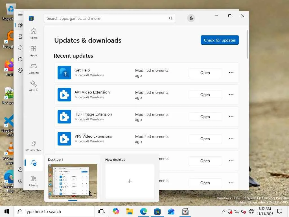
Task: Click the muted volume tray icon
Action: click(244, 211)
